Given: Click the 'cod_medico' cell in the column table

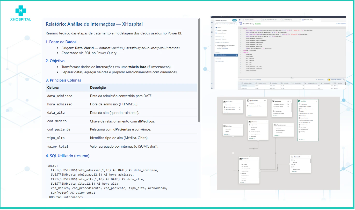Looking at the screenshot, I should [57, 121].
